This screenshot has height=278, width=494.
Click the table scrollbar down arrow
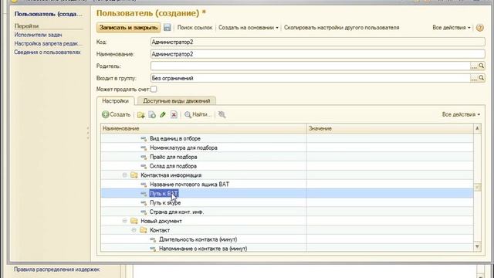477,246
